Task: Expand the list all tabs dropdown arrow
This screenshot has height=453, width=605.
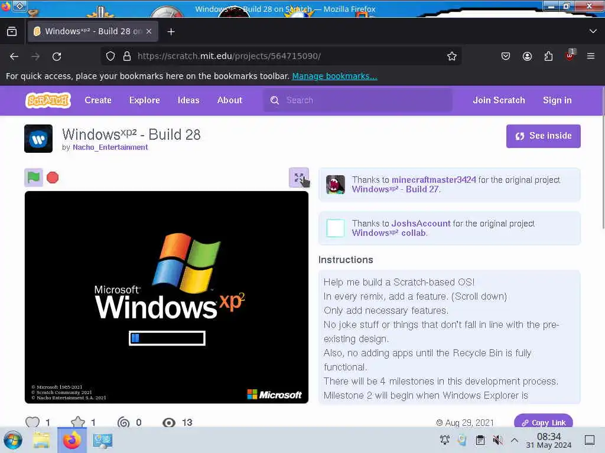Action: point(593,31)
